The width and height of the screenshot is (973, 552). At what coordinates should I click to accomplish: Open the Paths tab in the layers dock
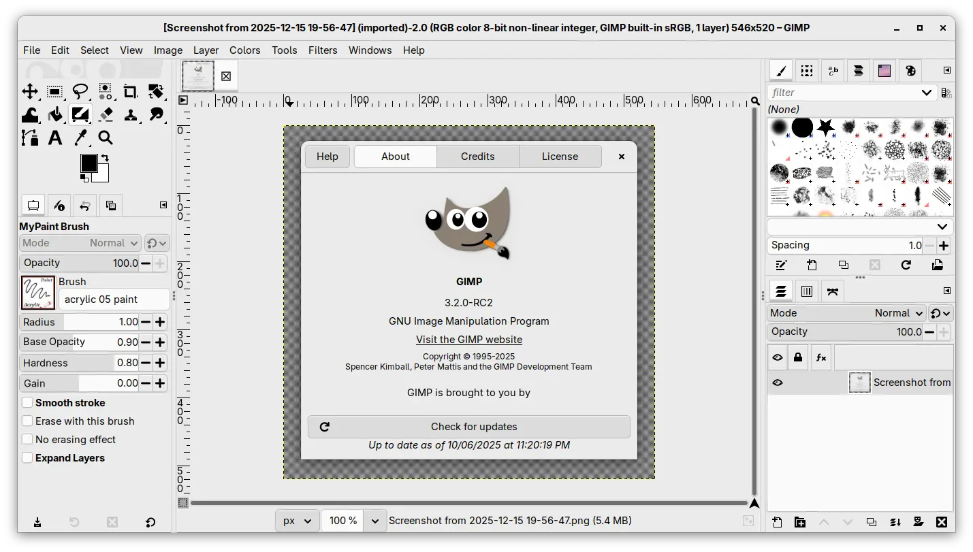click(832, 291)
